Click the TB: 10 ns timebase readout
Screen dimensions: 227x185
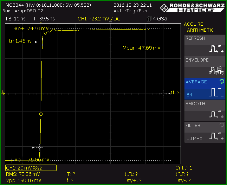point(15,19)
